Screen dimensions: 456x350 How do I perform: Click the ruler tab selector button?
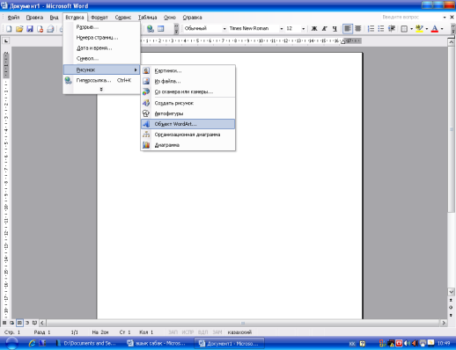pyautogui.click(x=6, y=40)
